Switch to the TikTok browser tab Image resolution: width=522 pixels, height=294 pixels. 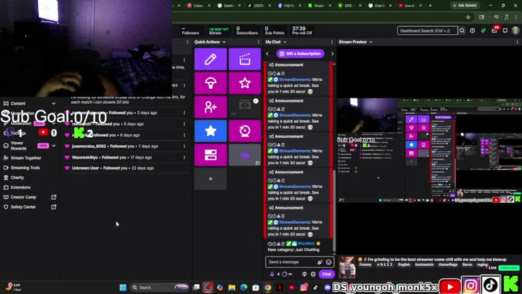tap(258, 5)
